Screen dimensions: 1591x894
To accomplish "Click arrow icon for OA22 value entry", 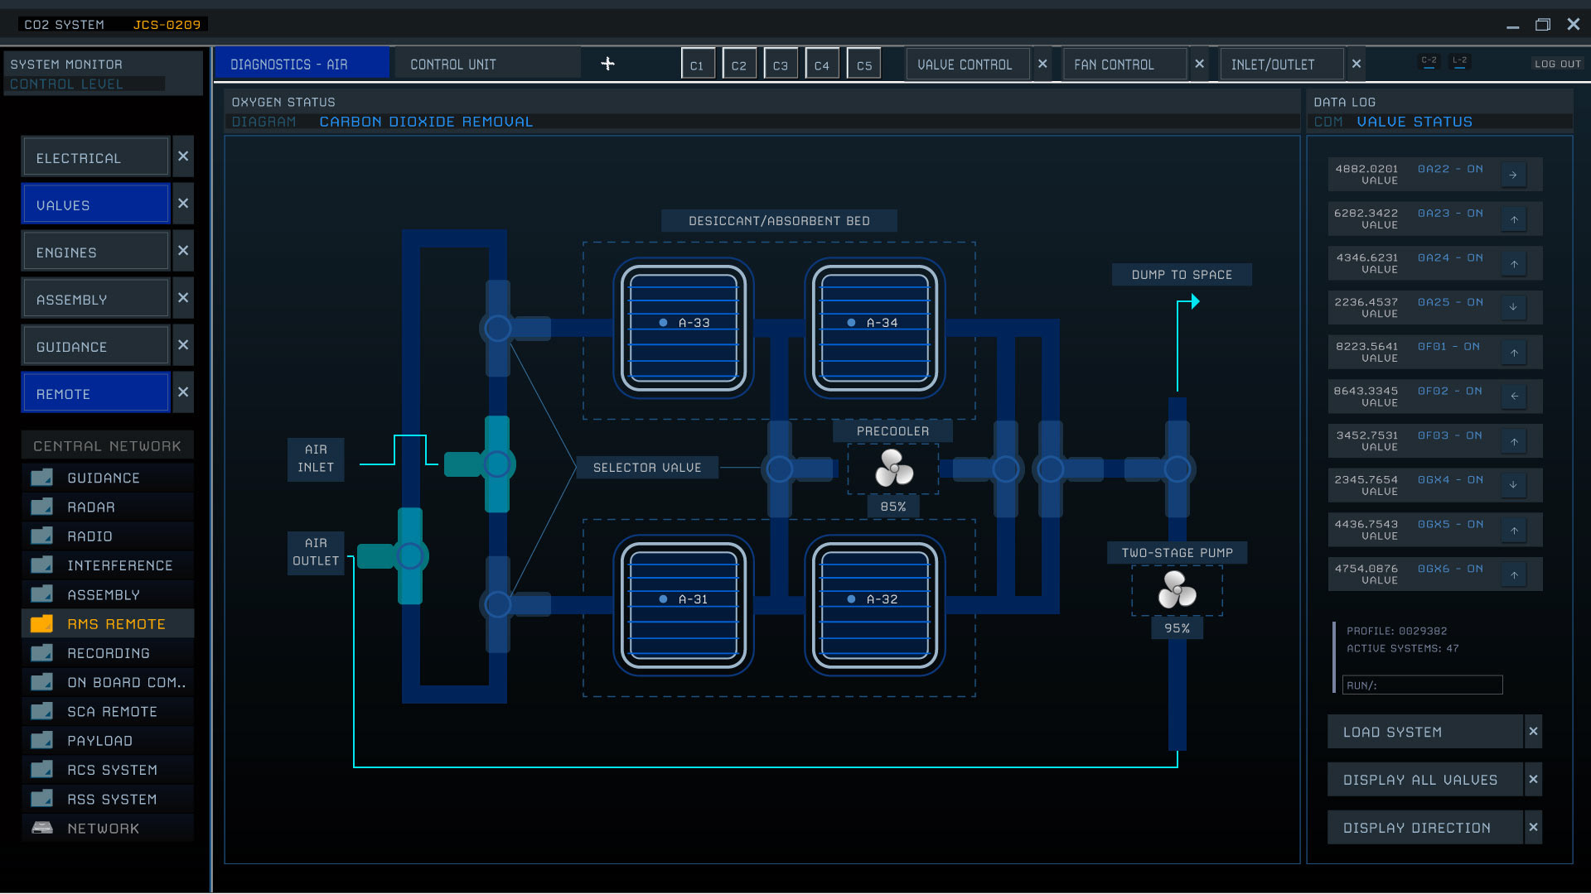I will (x=1513, y=175).
